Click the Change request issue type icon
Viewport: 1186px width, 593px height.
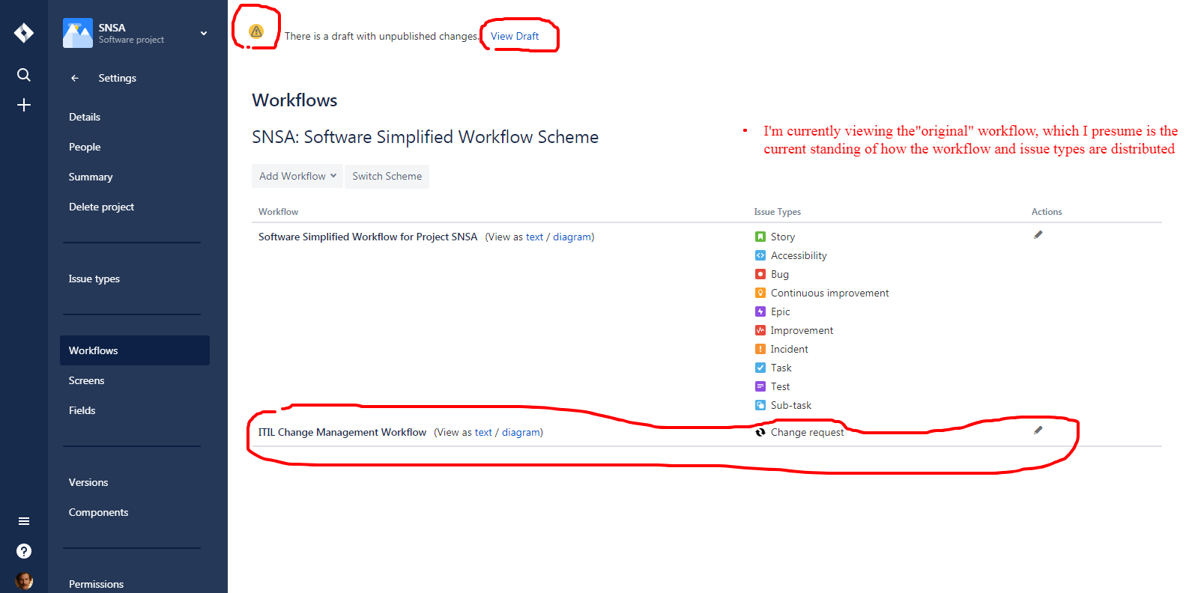760,432
